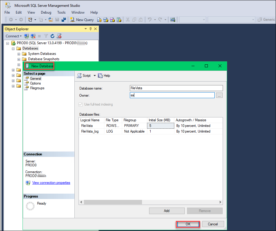
Task: Expand the Database Snapshots folder
Action: [x=19, y=59]
